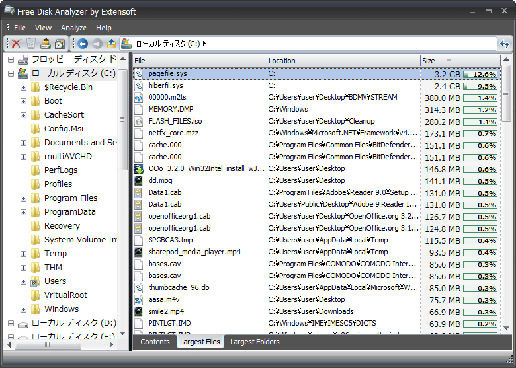516x368 pixels.
Task: Sort by the Location column header
Action: coord(343,61)
